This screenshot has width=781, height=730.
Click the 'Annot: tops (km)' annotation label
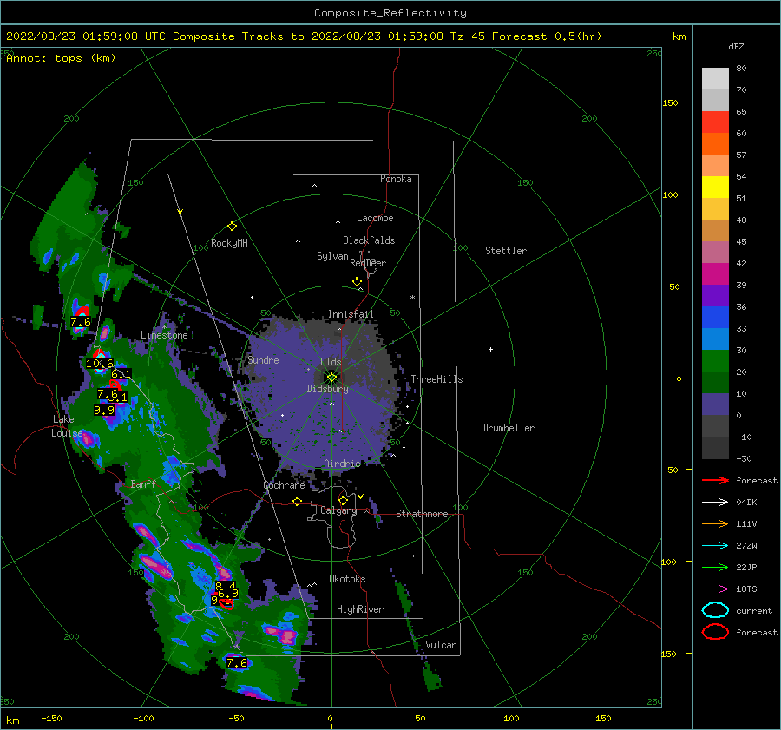[x=61, y=58]
